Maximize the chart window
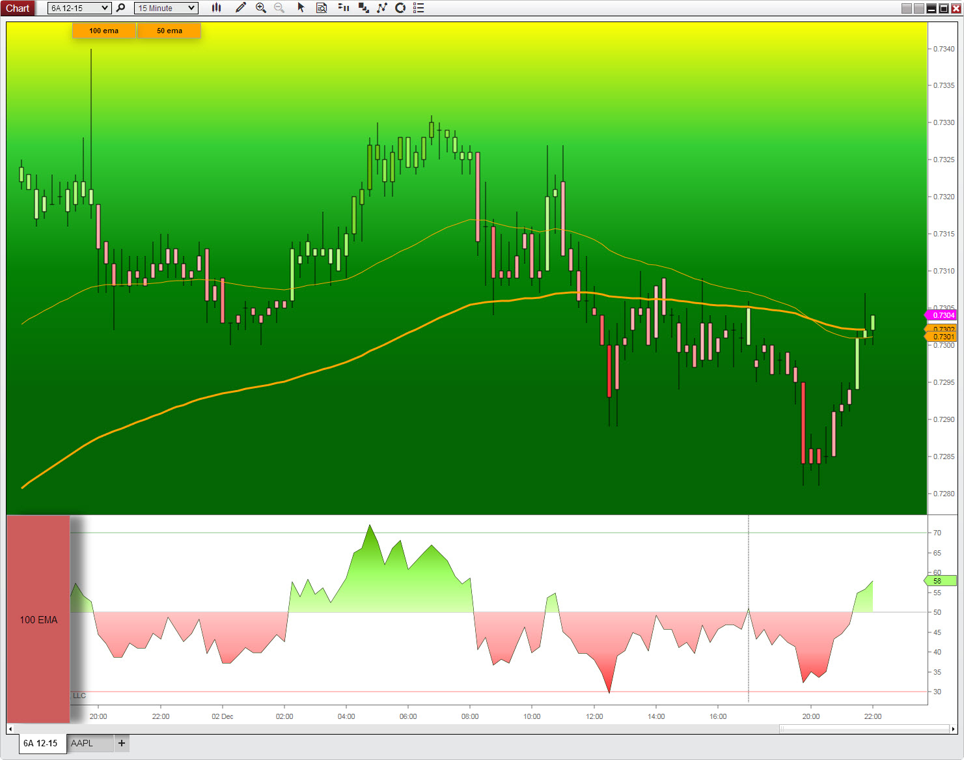This screenshot has height=760, width=964. (x=944, y=8)
